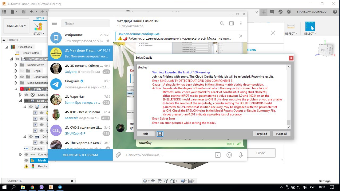340x191 pixels.
Task: Toggle Construction folder visibility eye
Action: [x=22, y=77]
